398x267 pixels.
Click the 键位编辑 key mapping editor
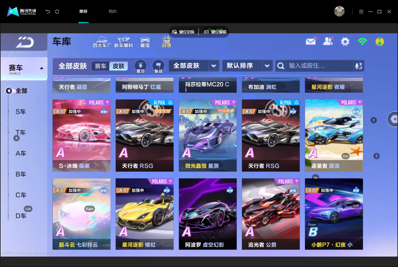tap(215, 32)
